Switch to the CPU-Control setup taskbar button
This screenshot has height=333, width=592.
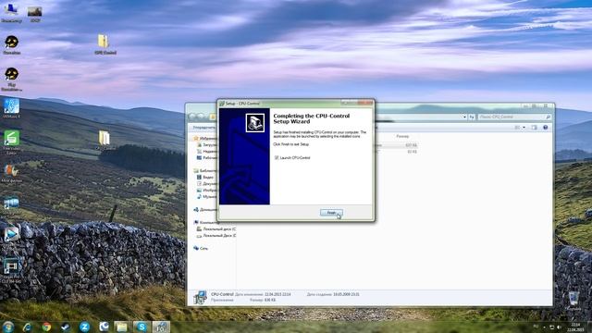tap(161, 327)
